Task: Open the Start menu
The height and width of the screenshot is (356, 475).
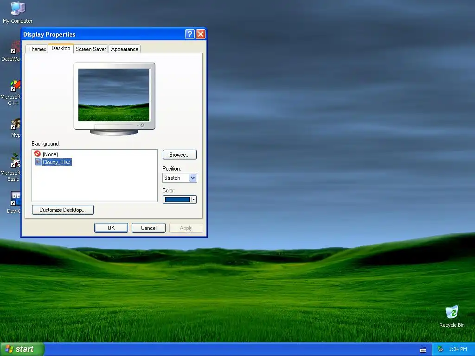Action: tap(22, 349)
